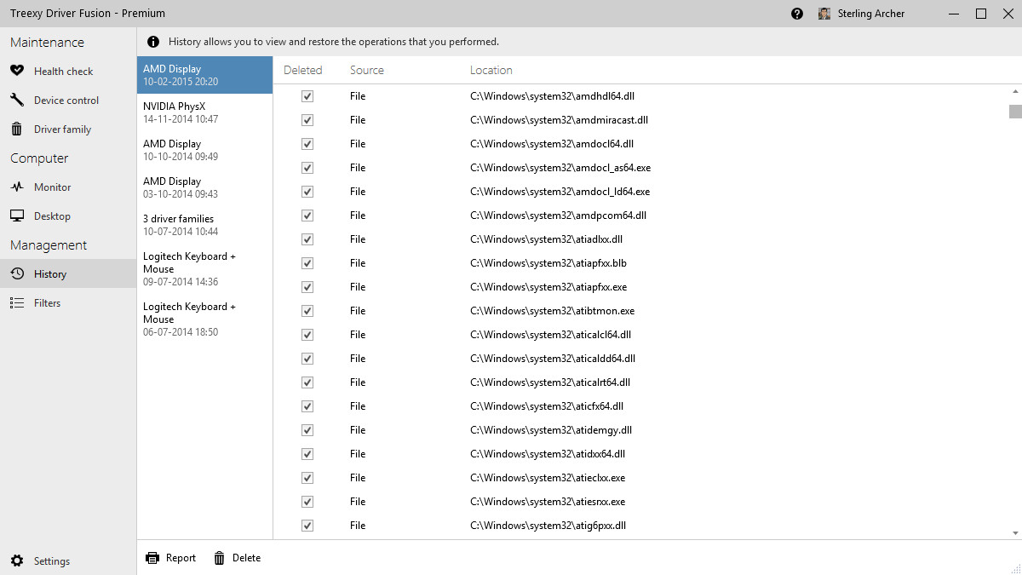The image size is (1022, 575).
Task: Open the Sterling Archer account name
Action: click(870, 14)
